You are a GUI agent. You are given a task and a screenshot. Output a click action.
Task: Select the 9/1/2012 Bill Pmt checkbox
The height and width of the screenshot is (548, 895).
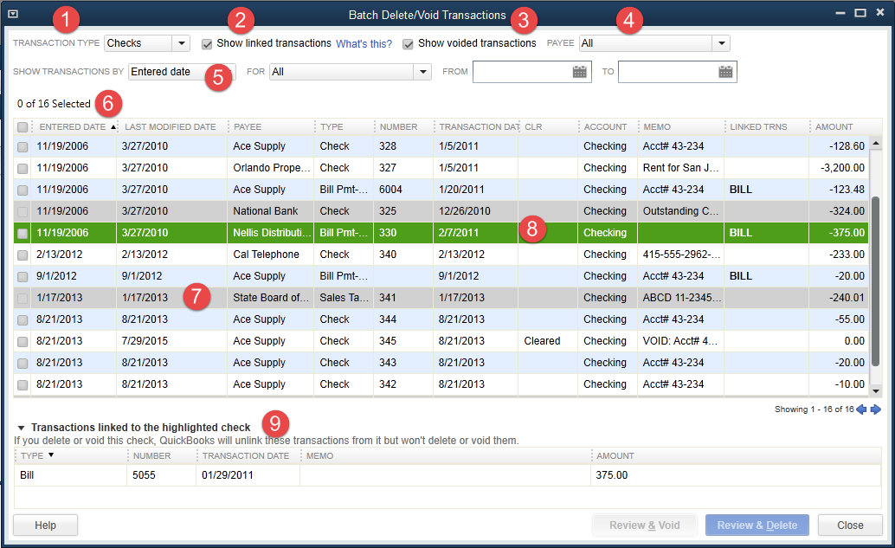[x=23, y=277]
